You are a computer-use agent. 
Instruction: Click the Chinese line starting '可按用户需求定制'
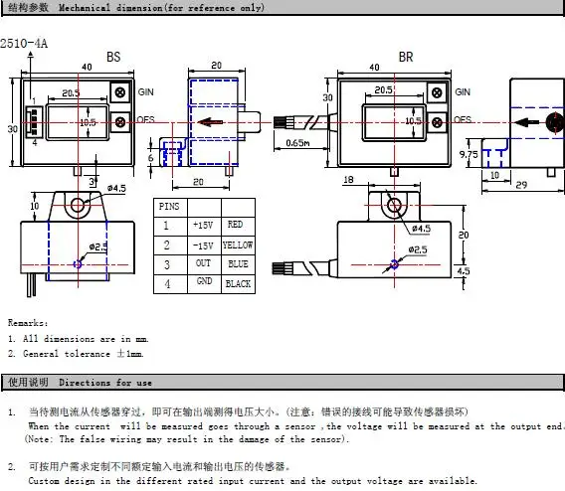pos(159,467)
